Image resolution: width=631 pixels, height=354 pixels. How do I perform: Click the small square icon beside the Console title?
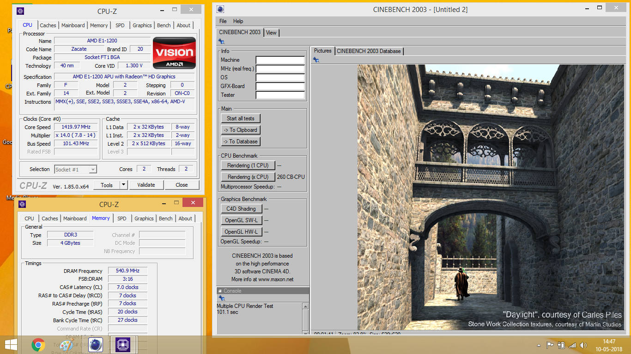pyautogui.click(x=220, y=291)
